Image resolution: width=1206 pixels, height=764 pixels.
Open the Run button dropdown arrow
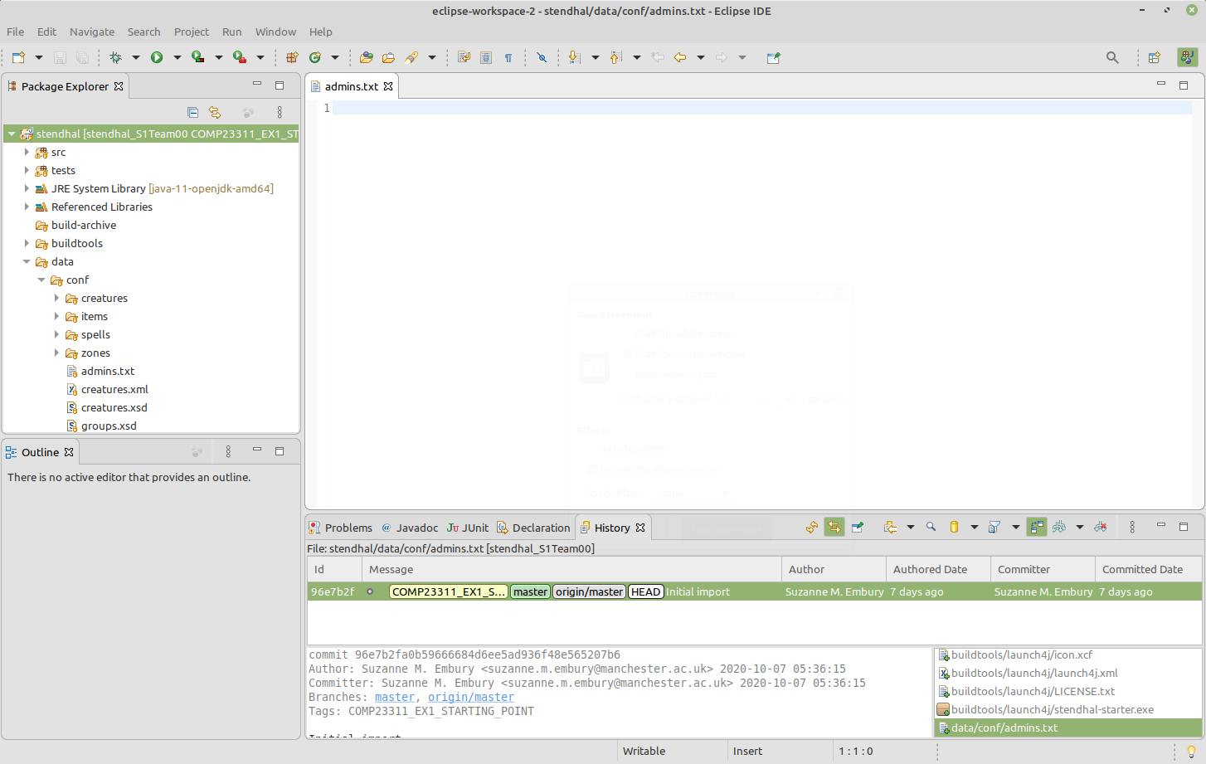click(177, 57)
